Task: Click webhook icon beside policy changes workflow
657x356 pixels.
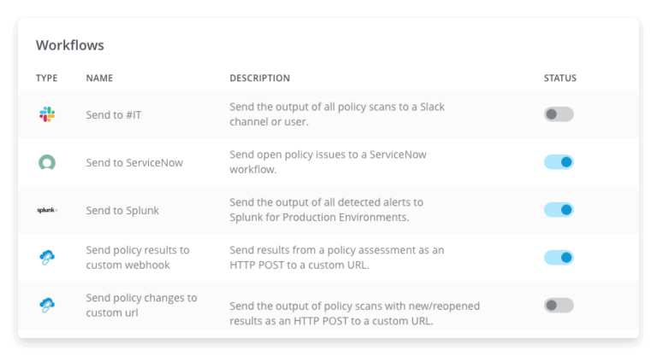Action: coord(47,305)
